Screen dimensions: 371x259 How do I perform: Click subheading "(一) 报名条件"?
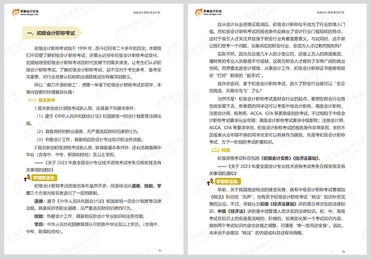pyautogui.click(x=41, y=101)
